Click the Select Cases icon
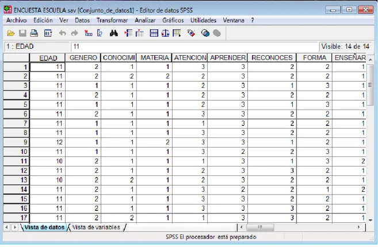This screenshot has width=378, height=247. [x=177, y=33]
